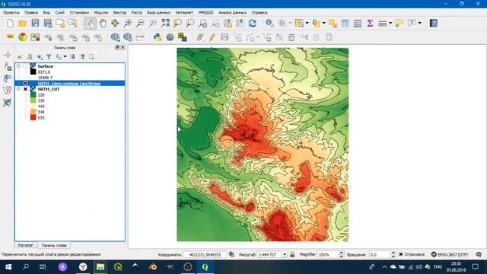
Task: Open Windows Start menu
Action: click(x=8, y=267)
